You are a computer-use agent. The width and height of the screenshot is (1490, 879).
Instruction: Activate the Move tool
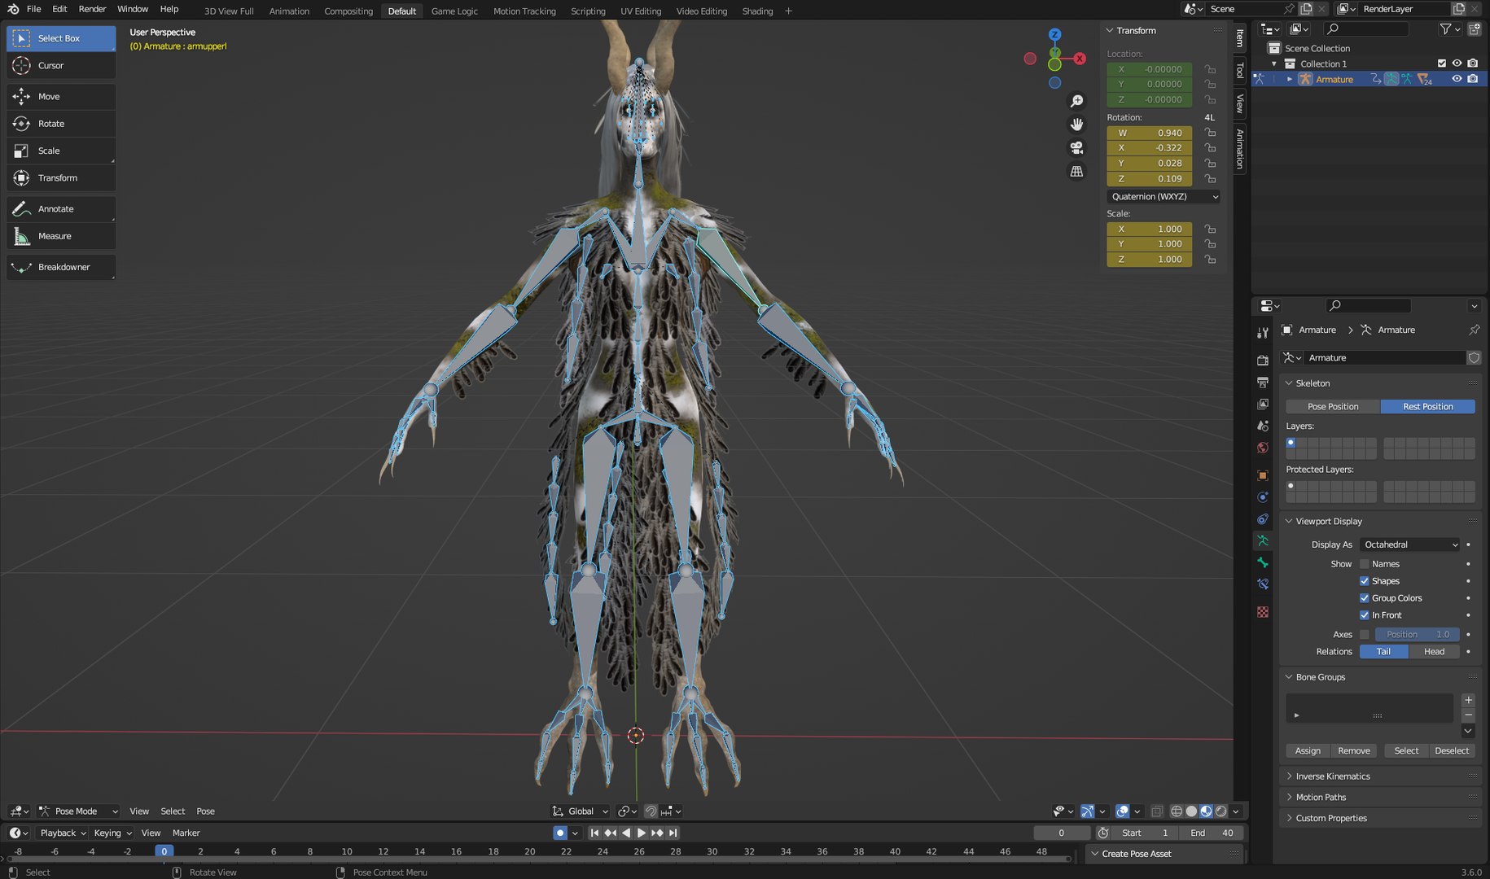61,96
